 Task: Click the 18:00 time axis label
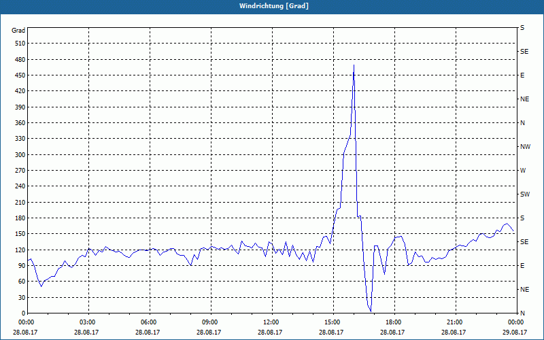[394, 322]
